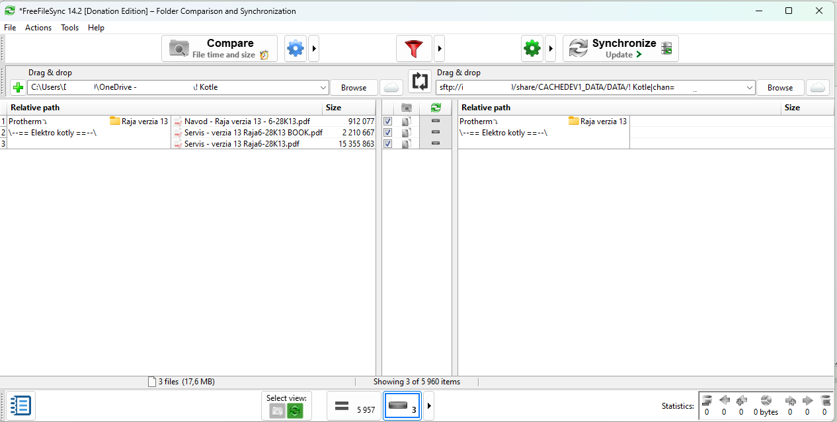This screenshot has width=837, height=422.
Task: Click left Raja verzia 13 folder
Action: tap(139, 122)
